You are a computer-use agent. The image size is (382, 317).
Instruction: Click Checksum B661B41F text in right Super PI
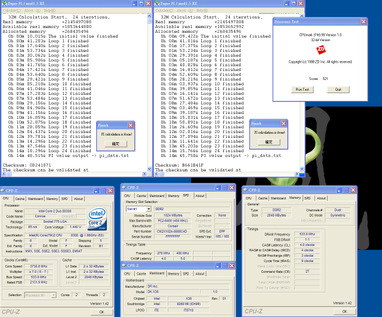click(179, 165)
